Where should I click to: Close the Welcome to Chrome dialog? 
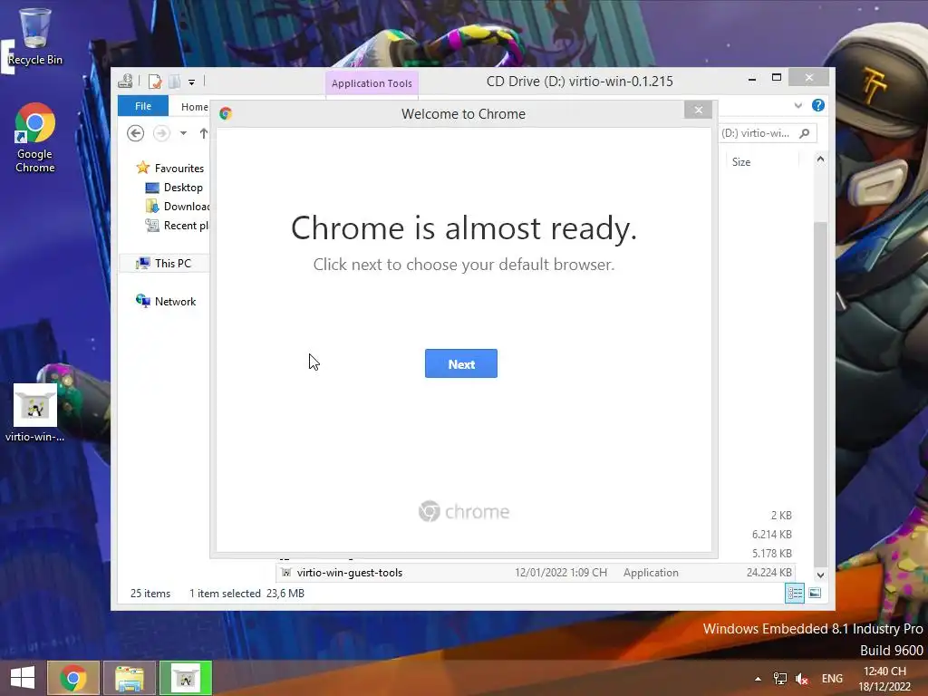699,110
